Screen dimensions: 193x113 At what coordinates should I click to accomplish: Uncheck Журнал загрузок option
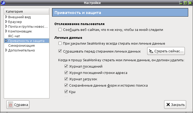(66, 79)
